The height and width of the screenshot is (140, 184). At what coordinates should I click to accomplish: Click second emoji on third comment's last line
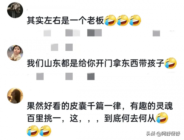pos(45,131)
